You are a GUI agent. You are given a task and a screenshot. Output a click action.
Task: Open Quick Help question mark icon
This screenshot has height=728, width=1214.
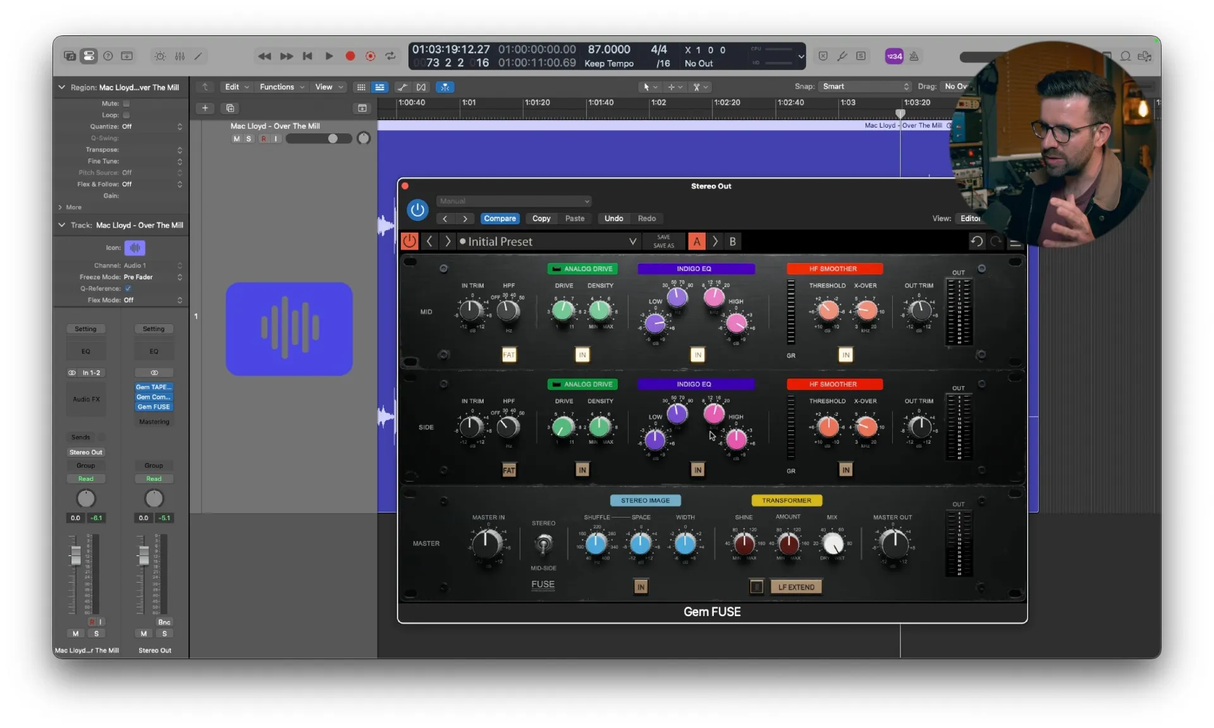click(x=108, y=56)
